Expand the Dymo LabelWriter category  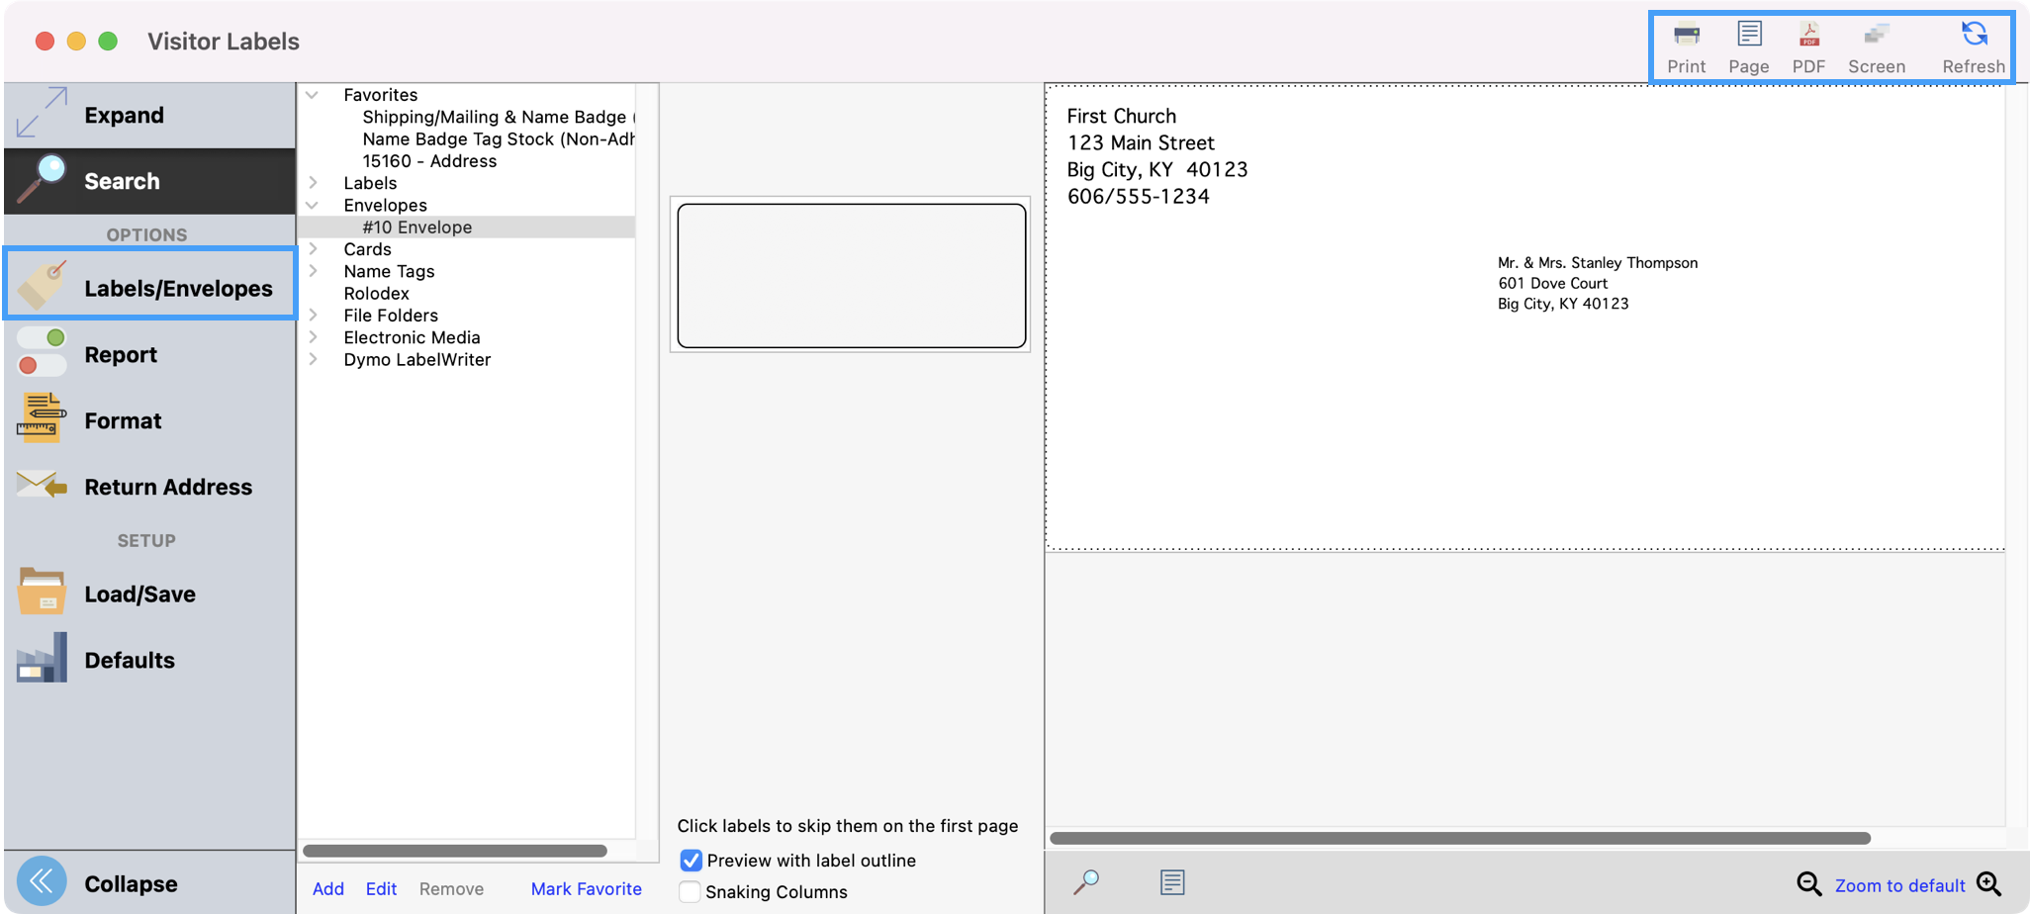coord(314,360)
